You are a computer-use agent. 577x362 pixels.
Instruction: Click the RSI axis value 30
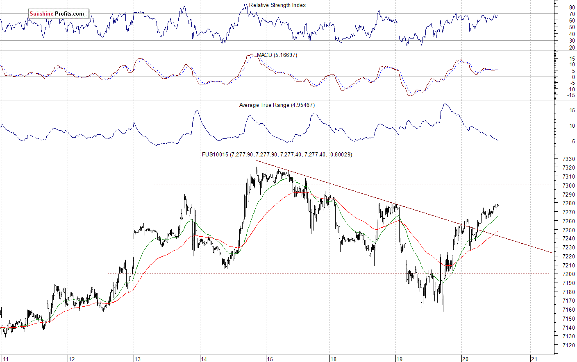tap(572, 41)
